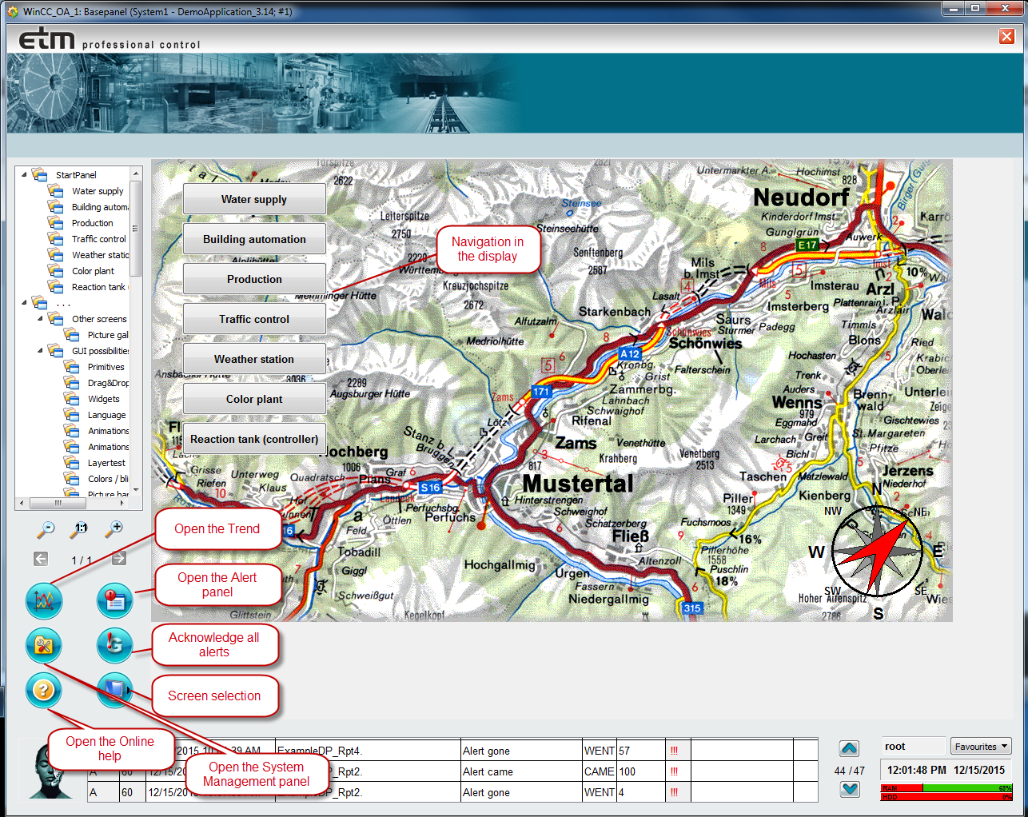Collapse the GUI possibilities tree node
1028x817 pixels.
pos(40,350)
